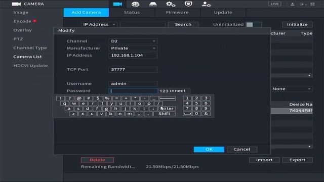This screenshot has height=182, width=324.
Task: Click the backspace key on virtual keyboard
Action: [x=168, y=98]
